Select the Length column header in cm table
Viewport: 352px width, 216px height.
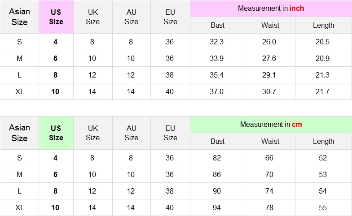[x=323, y=142]
